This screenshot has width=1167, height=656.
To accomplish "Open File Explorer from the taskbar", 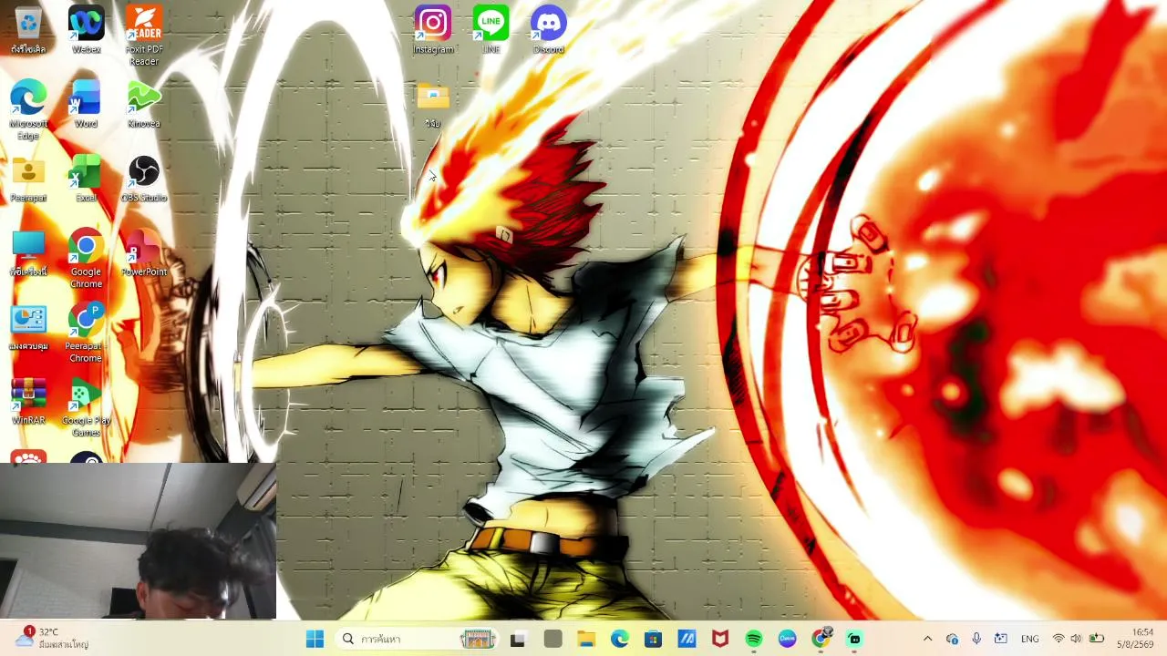I will pyautogui.click(x=585, y=639).
